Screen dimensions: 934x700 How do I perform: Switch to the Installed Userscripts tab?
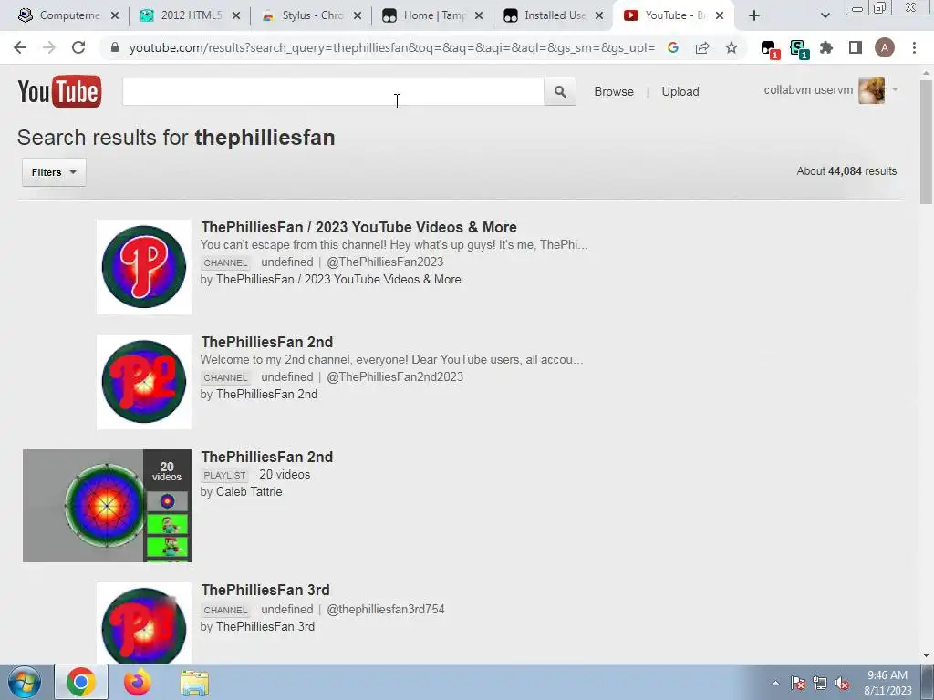pyautogui.click(x=554, y=15)
